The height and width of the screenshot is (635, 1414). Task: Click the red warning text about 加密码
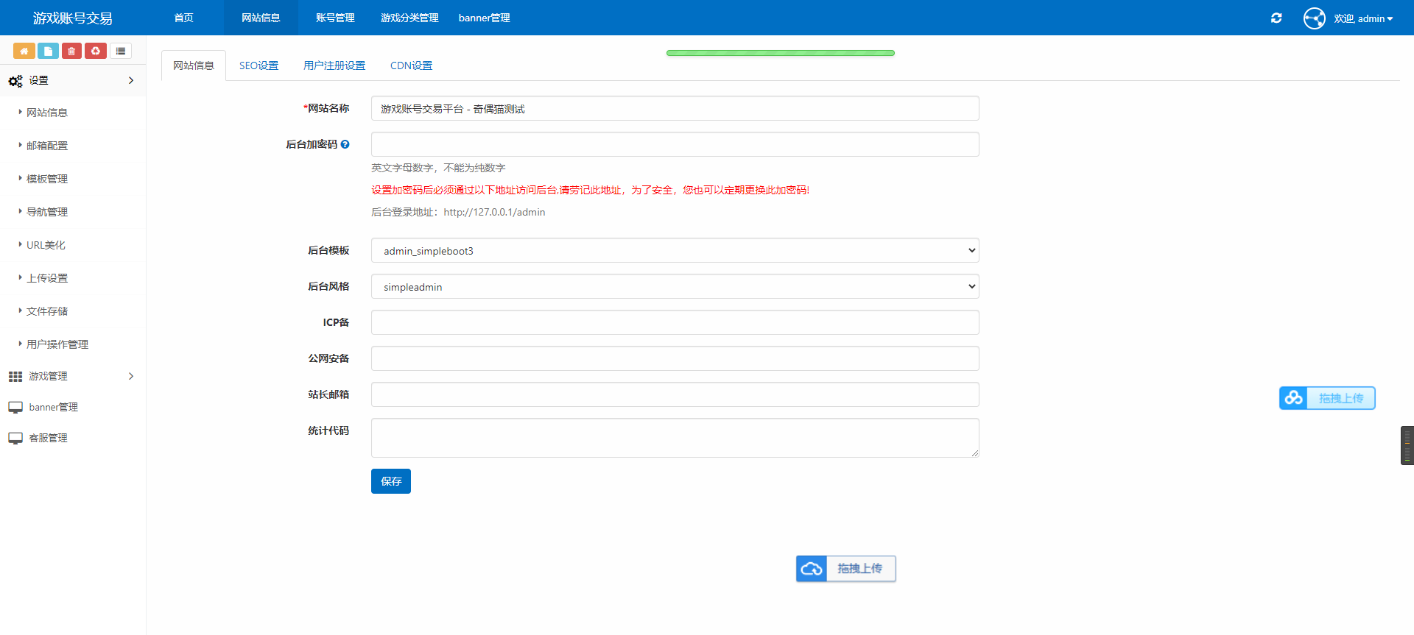(590, 190)
